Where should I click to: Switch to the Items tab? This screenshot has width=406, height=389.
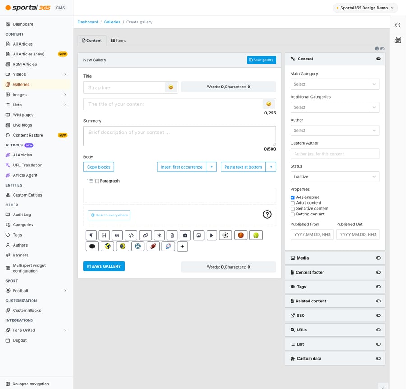(x=119, y=41)
